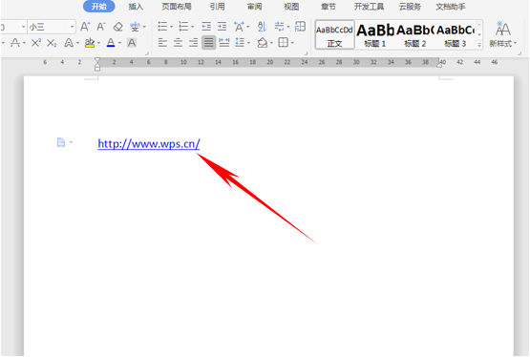Viewport: 530px width, 357px height.
Task: Open font dialog launcher
Action: pos(147,53)
